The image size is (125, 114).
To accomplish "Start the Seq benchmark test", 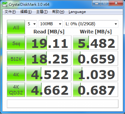I will pyautogui.click(x=16, y=43).
